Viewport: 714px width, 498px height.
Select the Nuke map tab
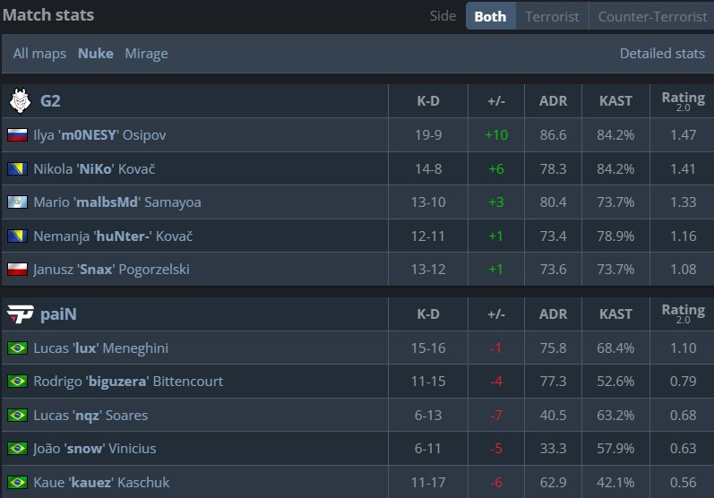[x=96, y=54]
